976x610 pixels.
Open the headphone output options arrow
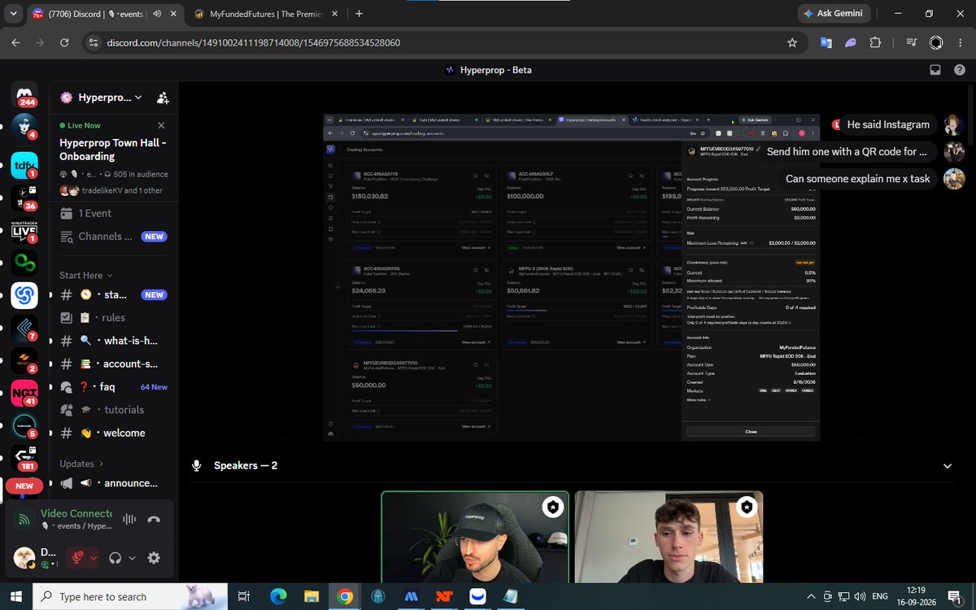coord(132,558)
